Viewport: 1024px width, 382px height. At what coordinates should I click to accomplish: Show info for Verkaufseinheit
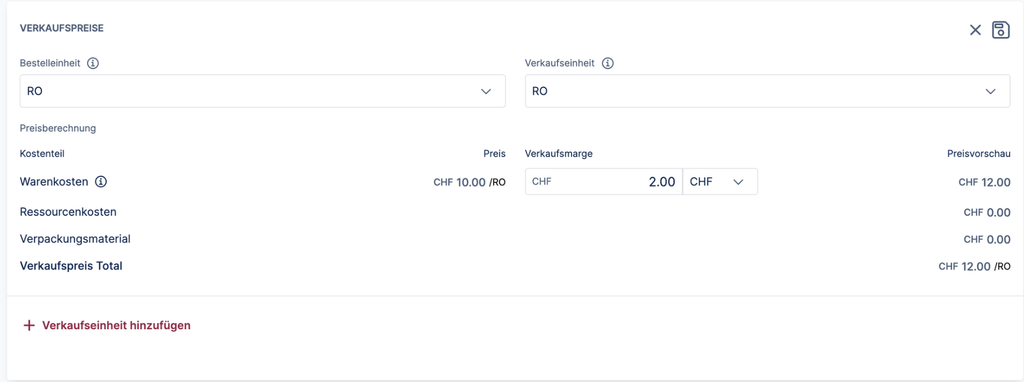click(607, 63)
